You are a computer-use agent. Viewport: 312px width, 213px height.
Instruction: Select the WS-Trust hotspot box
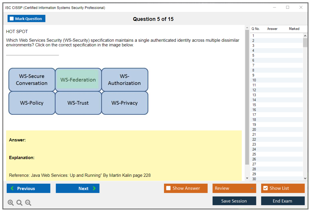point(78,103)
